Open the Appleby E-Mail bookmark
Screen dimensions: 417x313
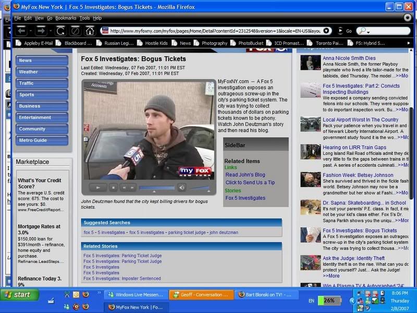(34, 43)
